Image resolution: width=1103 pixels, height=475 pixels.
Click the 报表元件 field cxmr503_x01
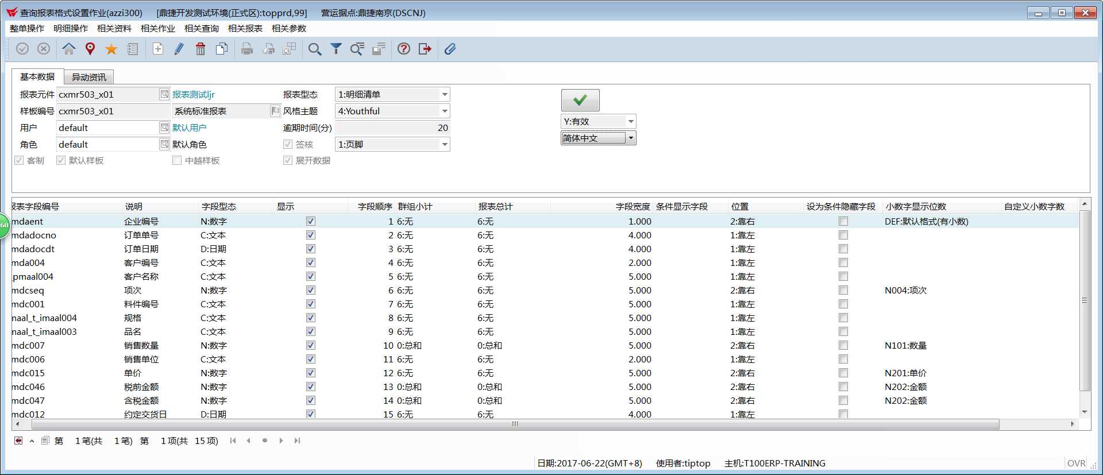click(x=107, y=94)
